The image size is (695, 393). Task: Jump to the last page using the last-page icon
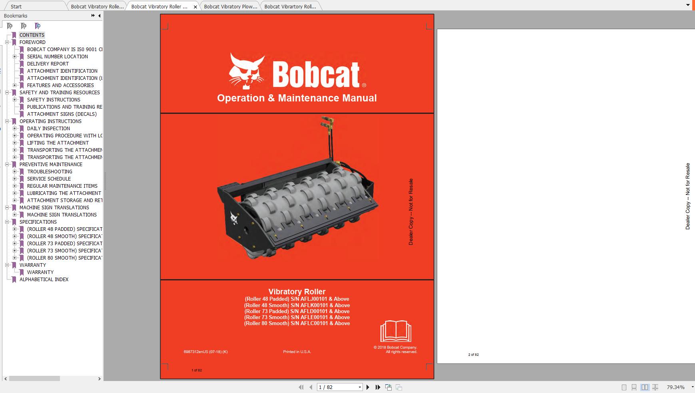[x=377, y=387]
